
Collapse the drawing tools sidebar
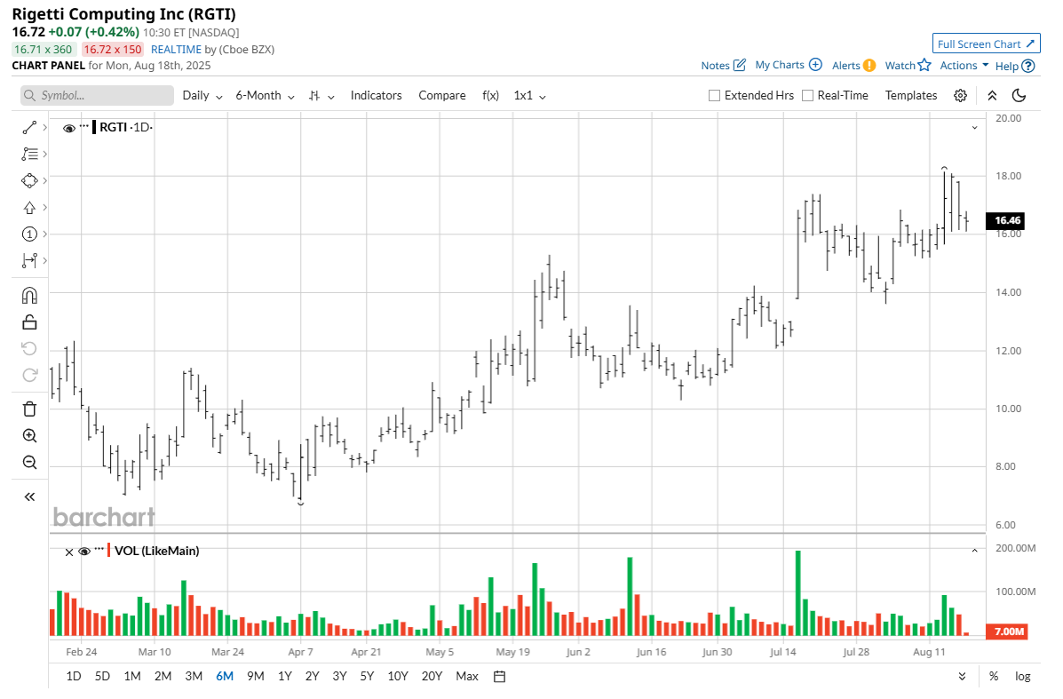pos(29,497)
